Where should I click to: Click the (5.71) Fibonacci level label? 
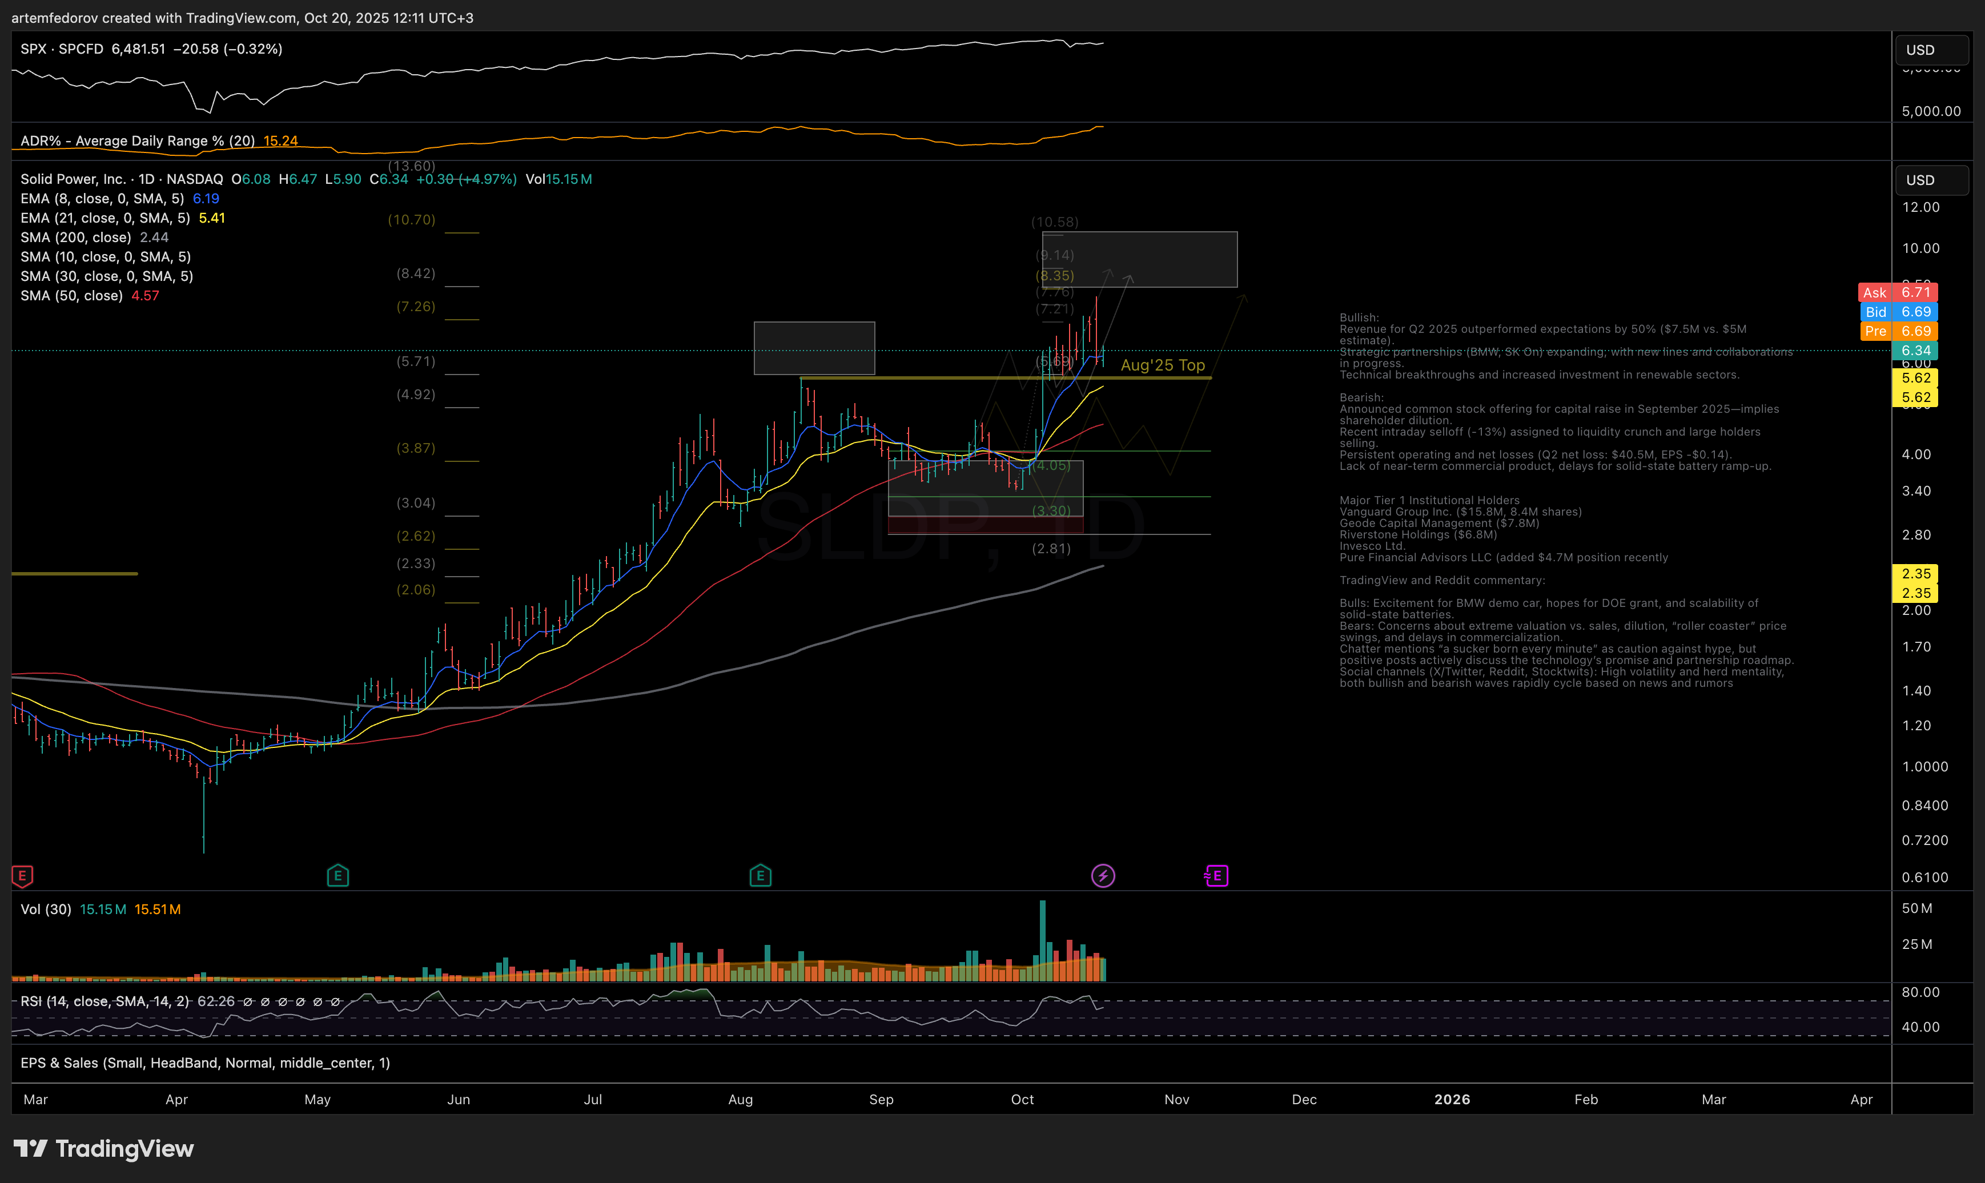415,361
